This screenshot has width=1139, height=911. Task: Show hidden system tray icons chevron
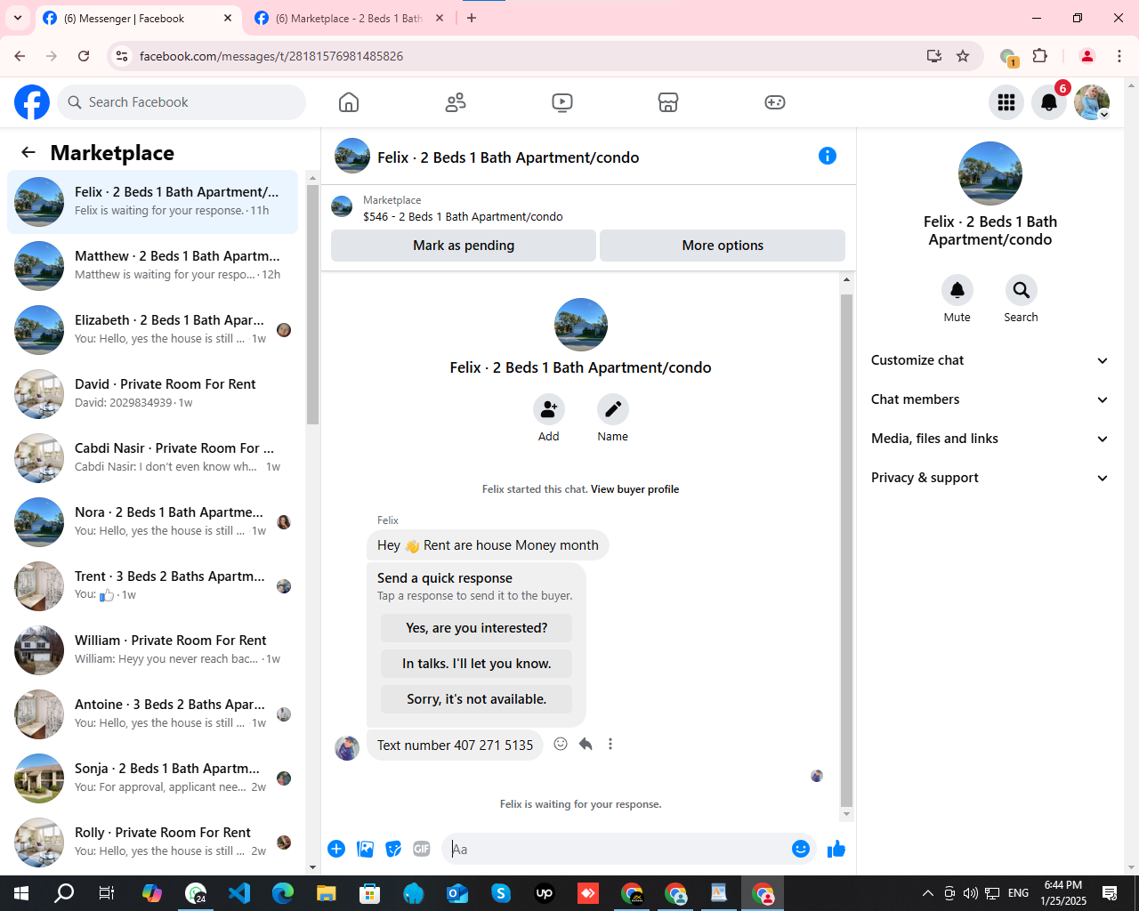coord(927,893)
